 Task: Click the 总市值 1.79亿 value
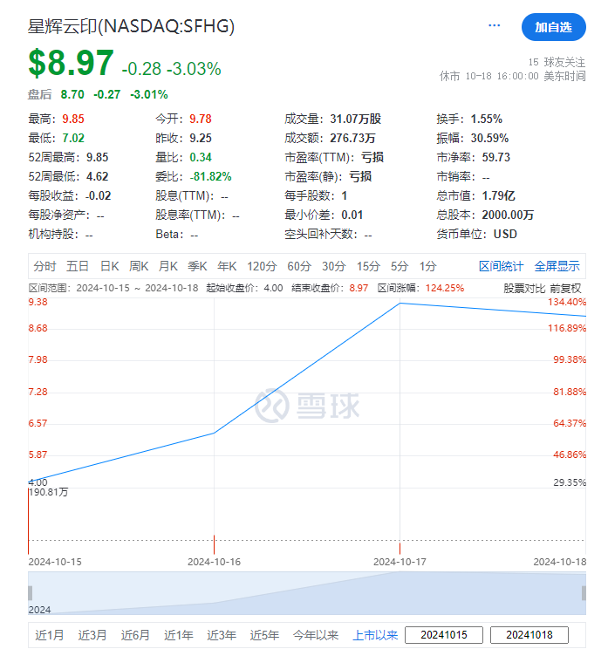click(498, 195)
